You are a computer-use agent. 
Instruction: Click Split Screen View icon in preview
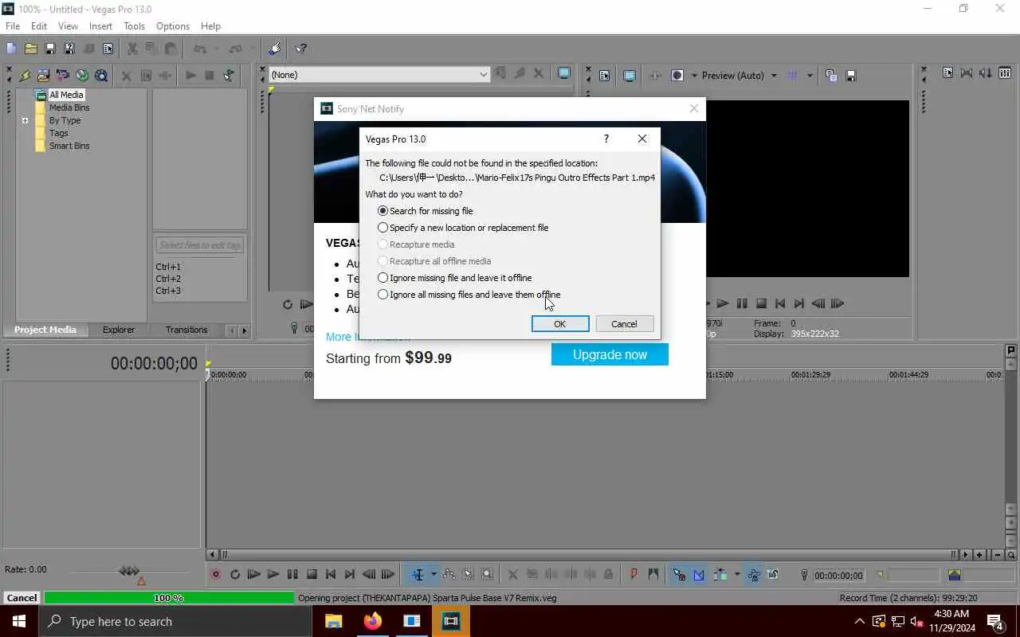677,76
